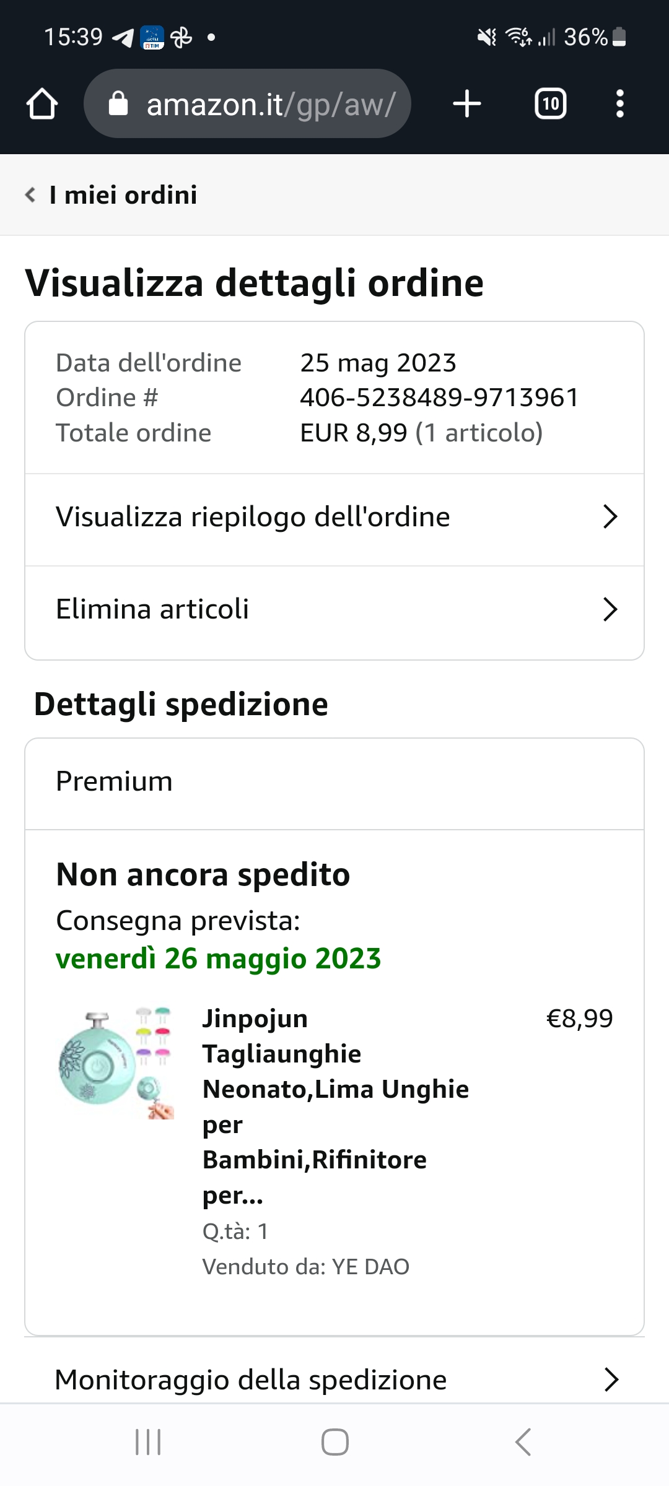Open the tab switcher showing 10 tabs
Viewport: 669px width, 1486px height.
550,103
